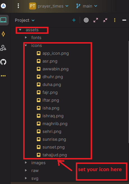Image resolution: width=129 pixels, height=184 pixels.
Task: Select sunrise.png file name
Action: (x=54, y=139)
